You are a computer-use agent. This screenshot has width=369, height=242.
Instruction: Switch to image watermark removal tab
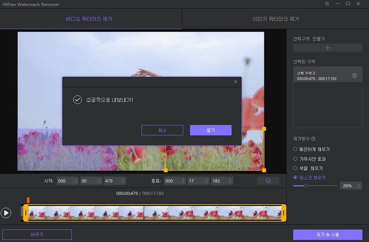point(276,19)
